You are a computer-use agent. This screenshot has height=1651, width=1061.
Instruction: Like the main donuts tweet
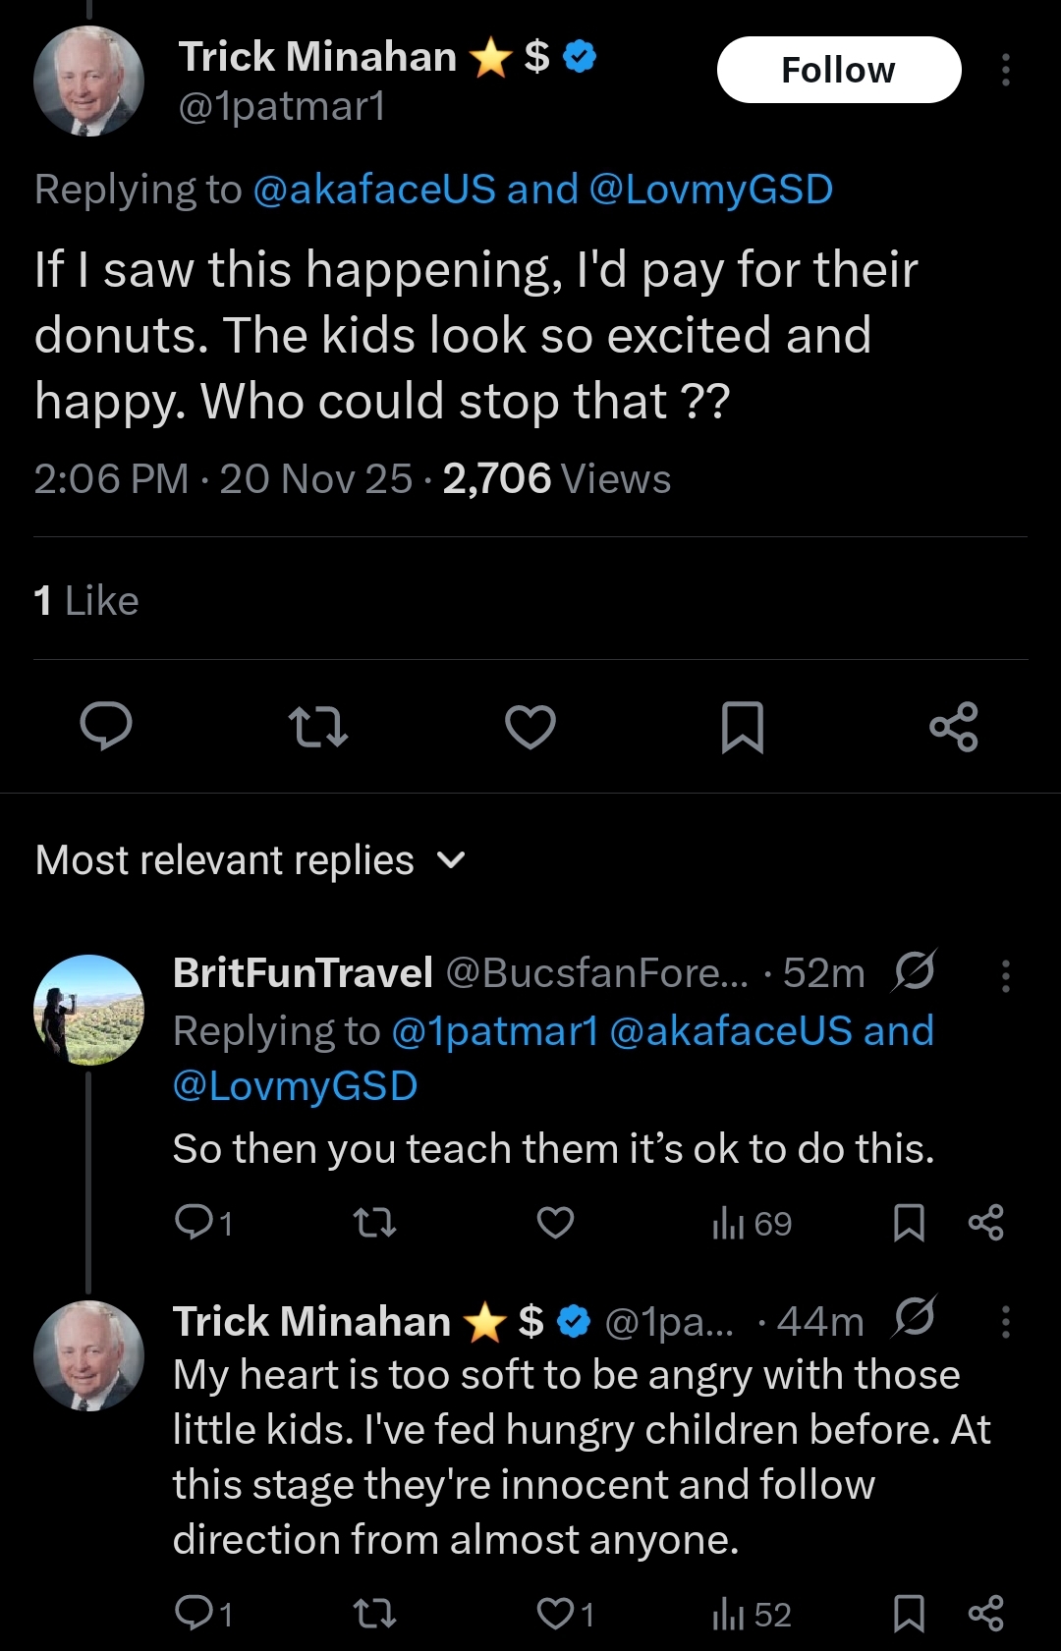pos(530,727)
